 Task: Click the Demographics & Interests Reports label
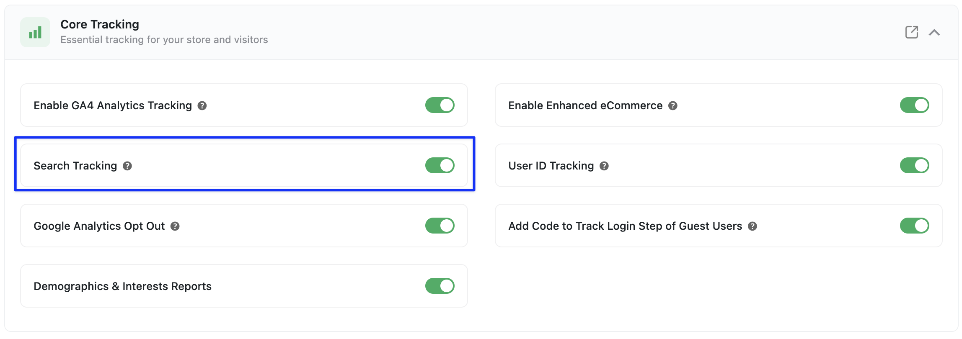(122, 286)
